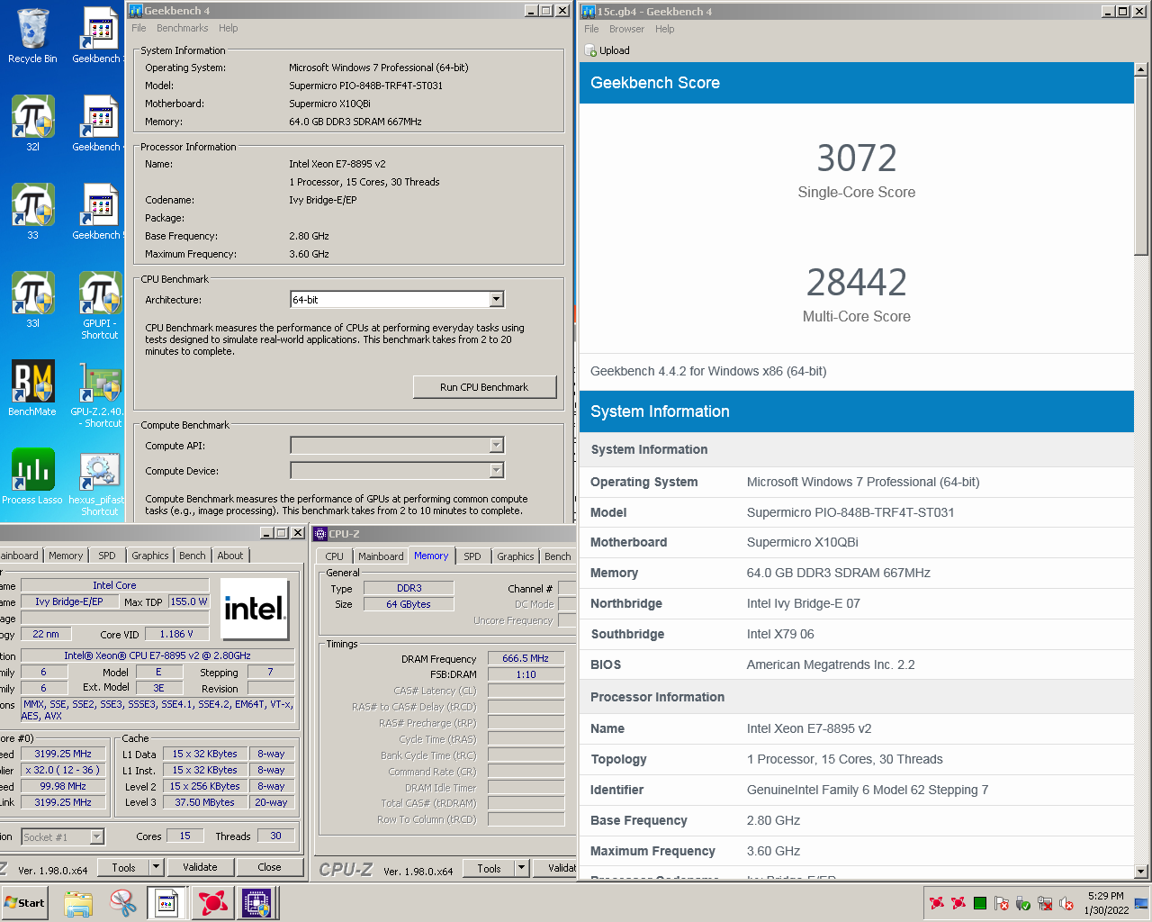The image size is (1152, 922).
Task: Click the green square tray icon
Action: click(x=980, y=903)
